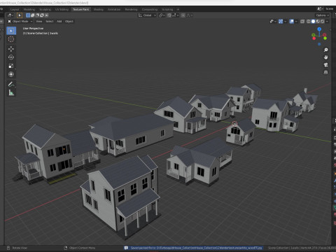Viewport: 336px width, 252px height.
Task: Set select mode to new selection
Action: point(28,15)
